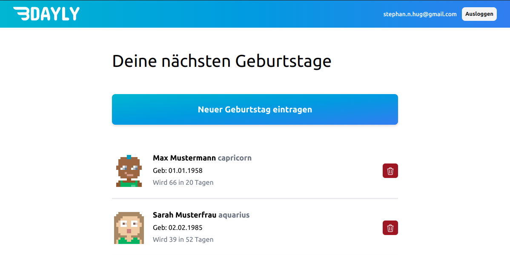Click the aquarius zodiac label
The width and height of the screenshot is (510, 255).
pyautogui.click(x=234, y=215)
